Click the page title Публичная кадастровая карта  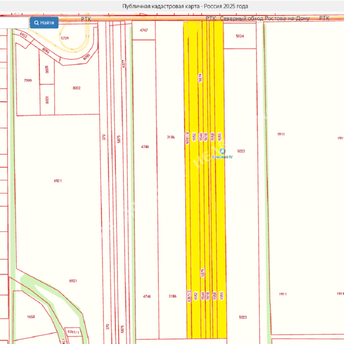click(x=185, y=6)
